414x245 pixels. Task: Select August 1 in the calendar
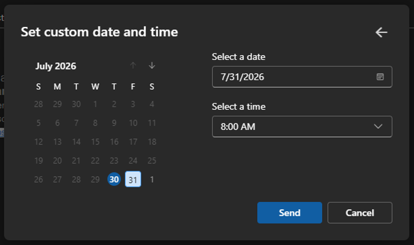[152, 180]
